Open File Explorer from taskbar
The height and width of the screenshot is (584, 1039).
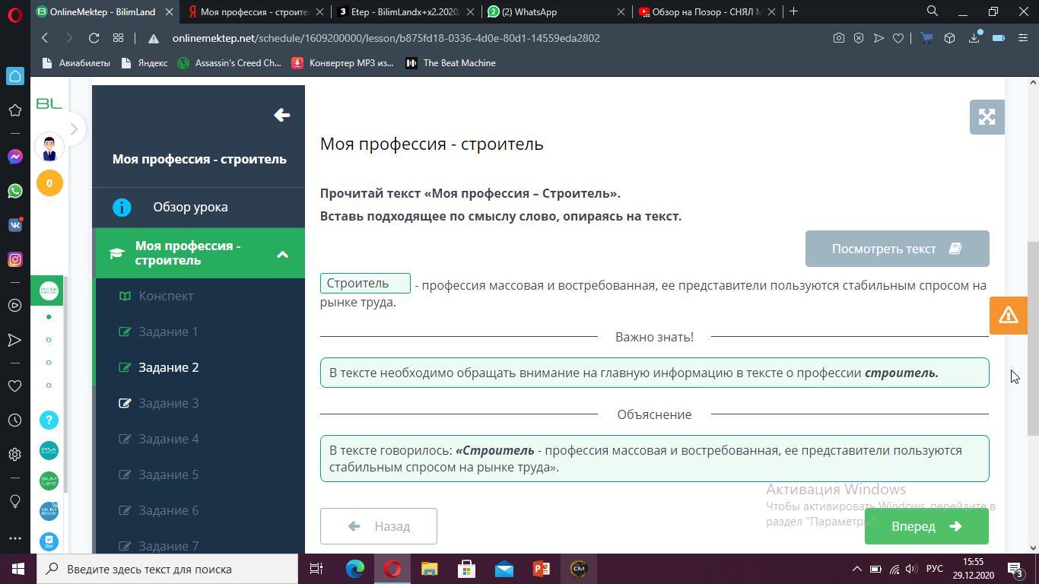click(x=430, y=569)
